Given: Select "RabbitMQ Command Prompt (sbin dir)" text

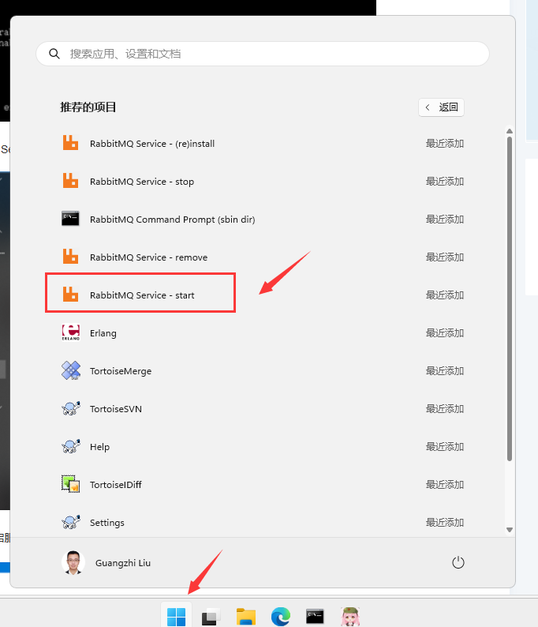Looking at the screenshot, I should pos(173,220).
